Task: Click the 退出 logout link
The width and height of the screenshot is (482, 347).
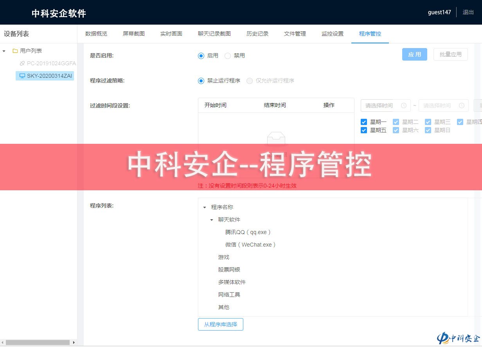Action: (468, 12)
